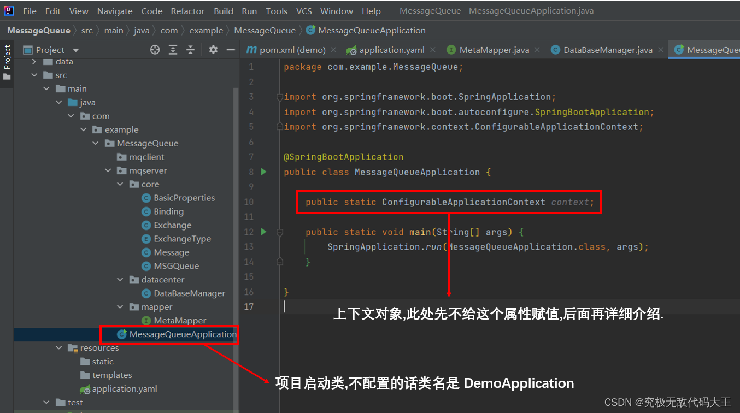The width and height of the screenshot is (740, 413).
Task: Click the application.yaml file icon in tree
Action: click(x=85, y=389)
